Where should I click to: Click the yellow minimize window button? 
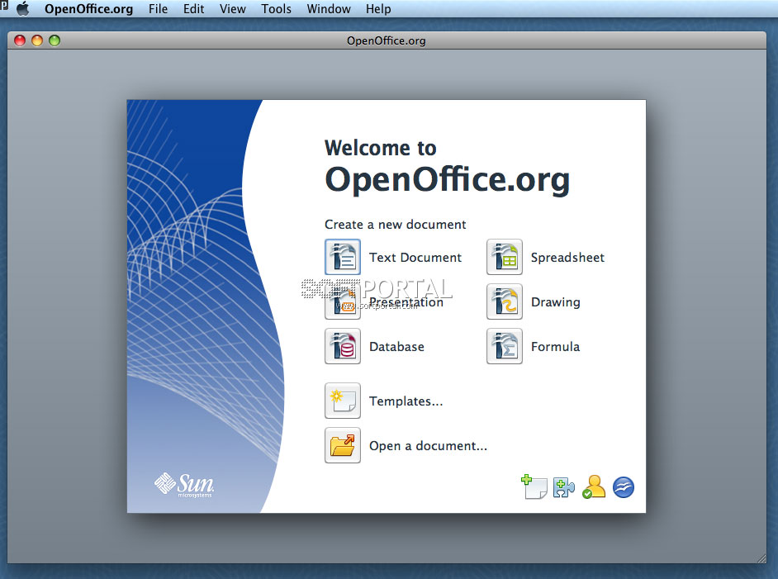37,40
